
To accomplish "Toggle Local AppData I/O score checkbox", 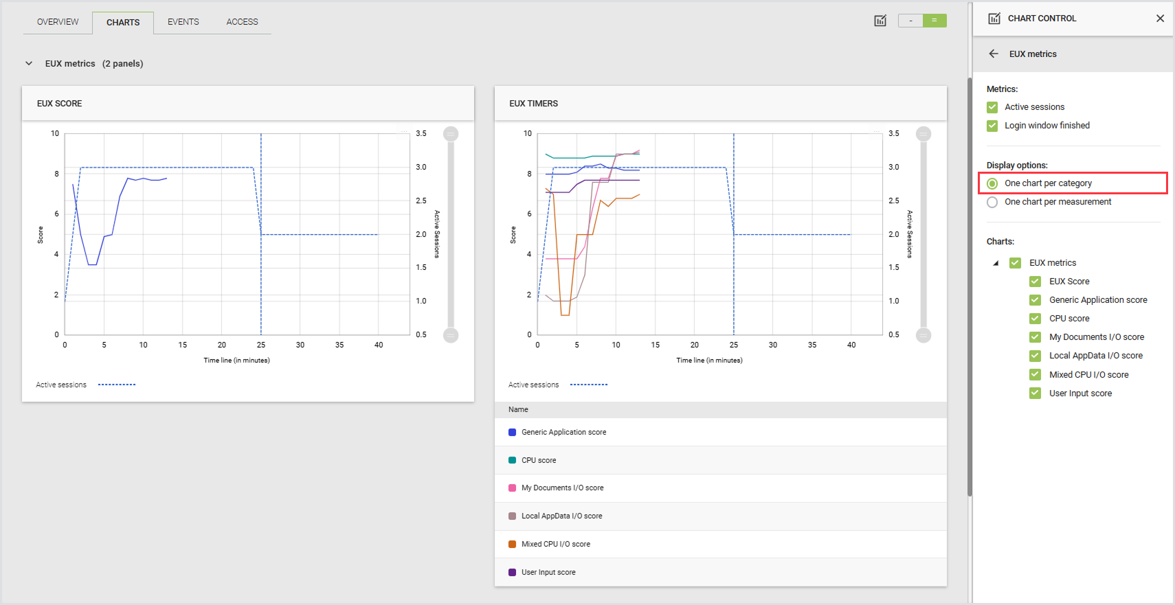I will tap(1035, 356).
